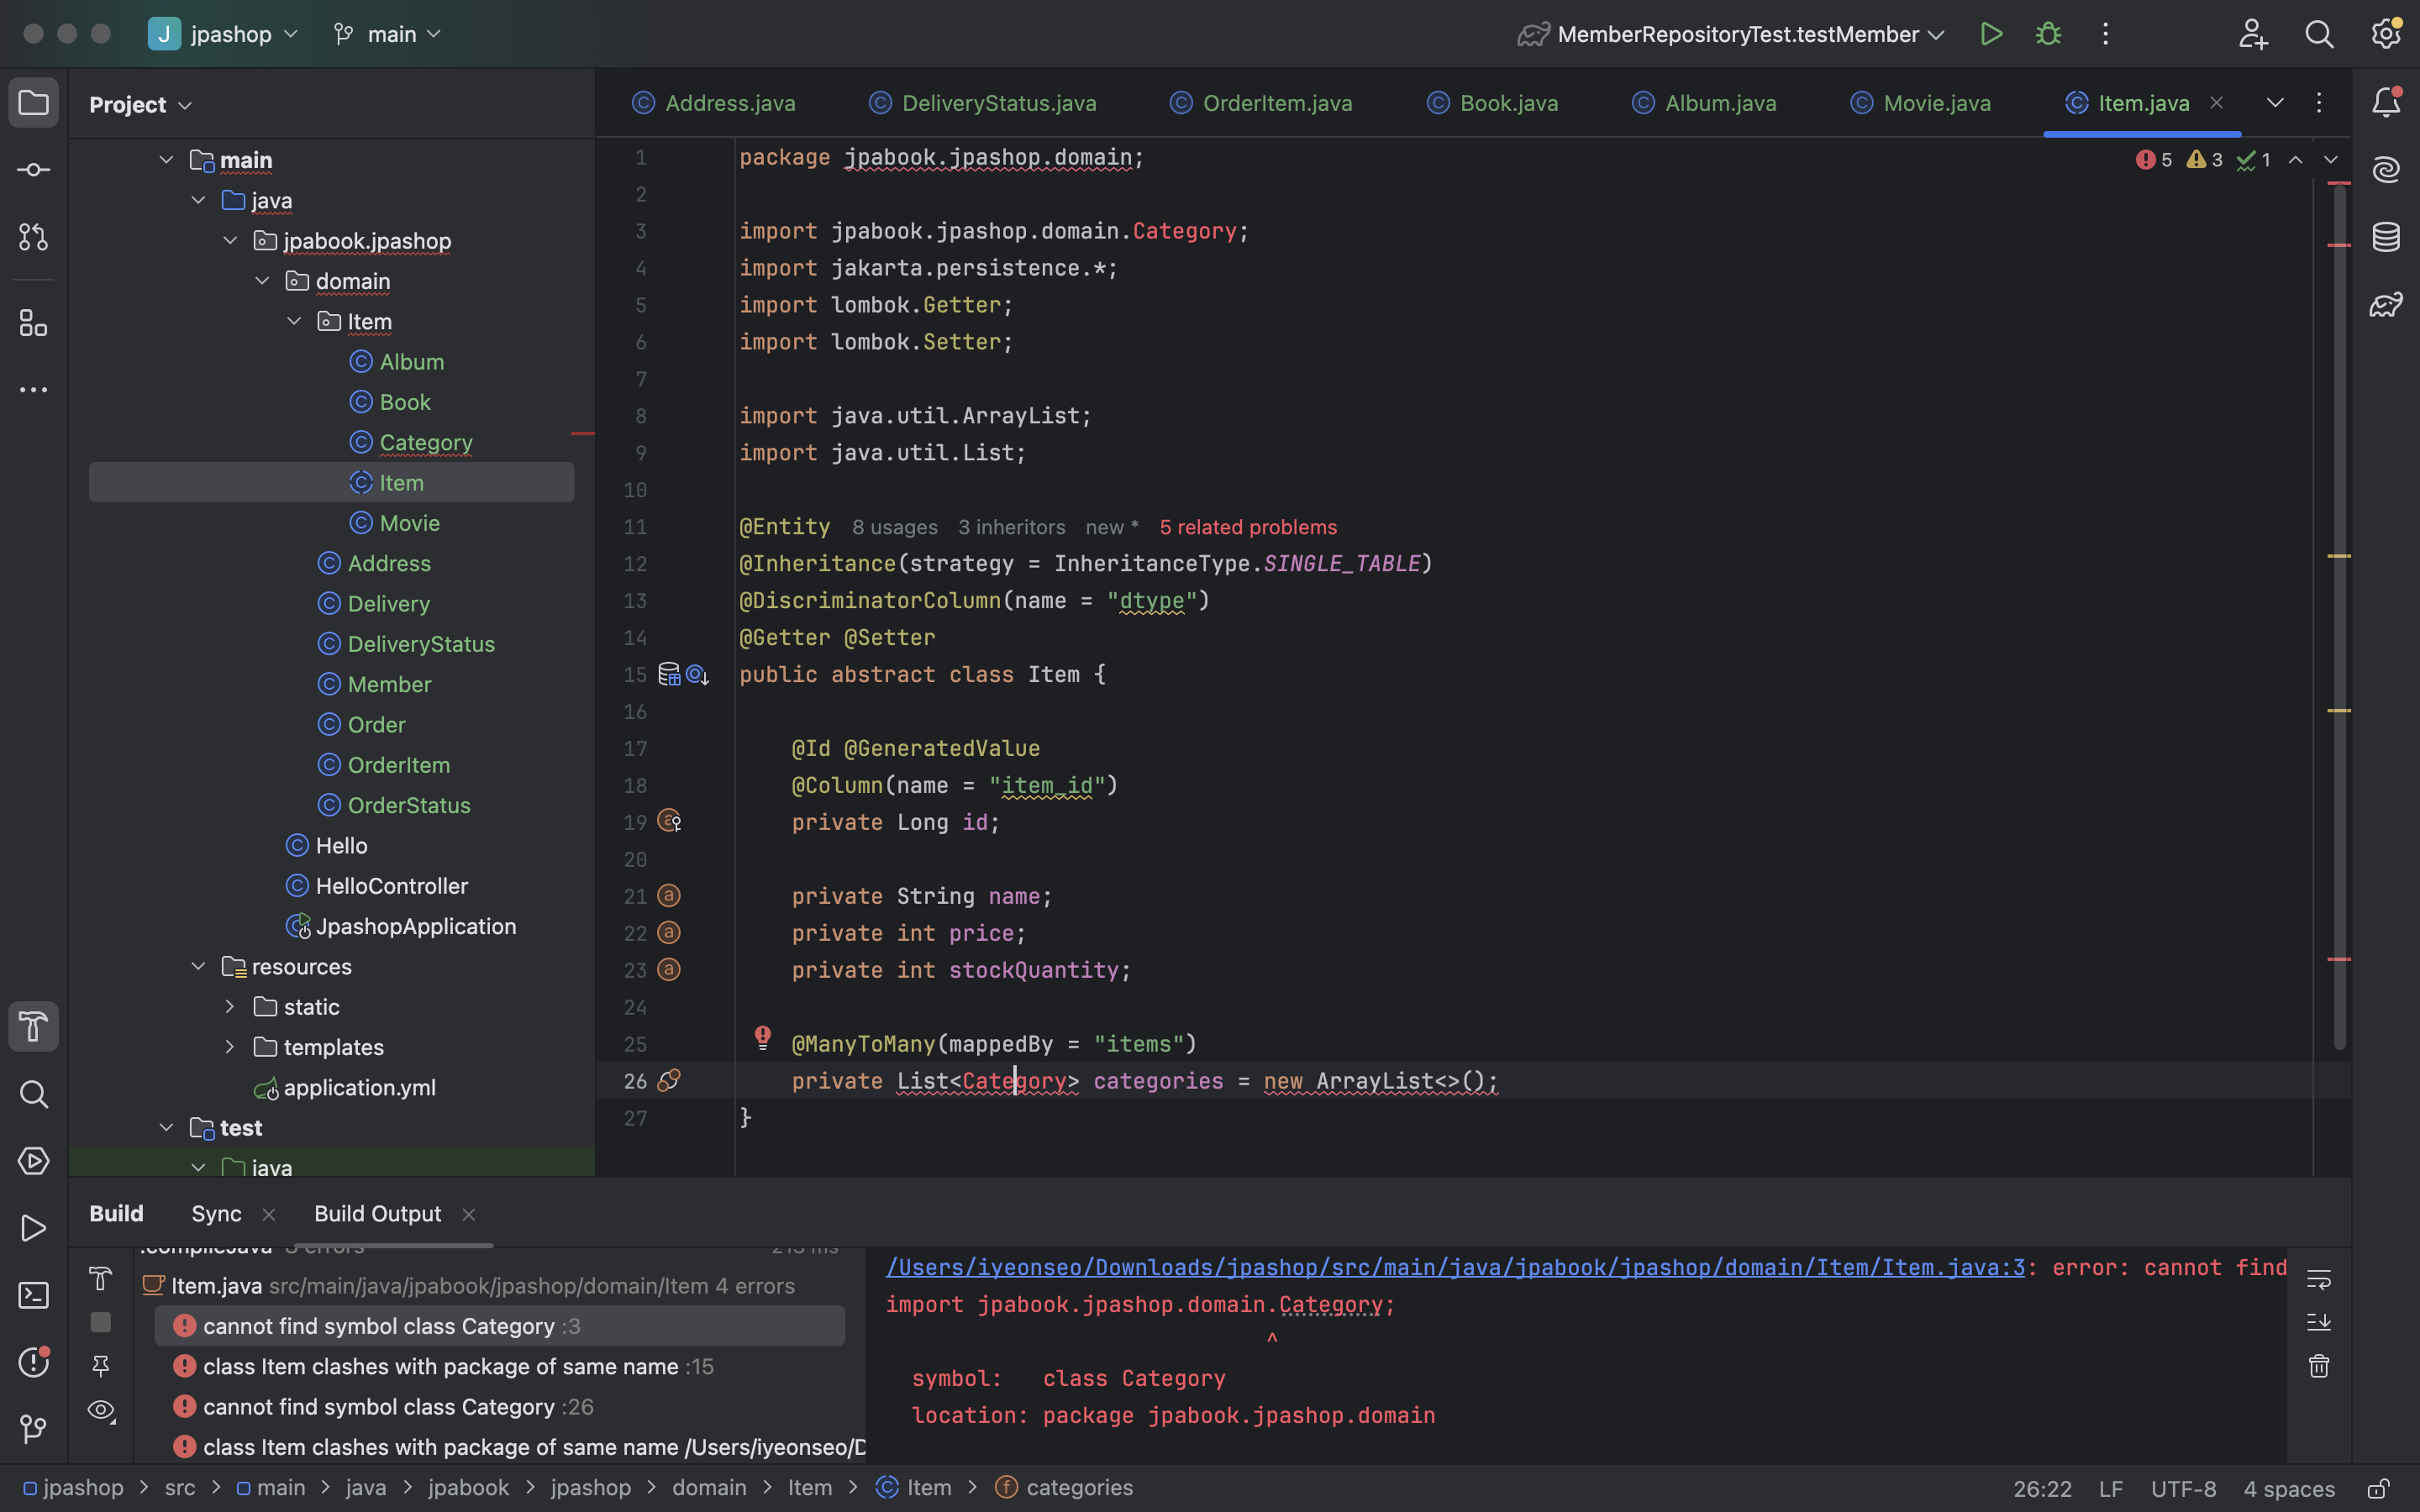Switch to Book.java tab
Screen dimensions: 2420x1512
click(x=1492, y=103)
